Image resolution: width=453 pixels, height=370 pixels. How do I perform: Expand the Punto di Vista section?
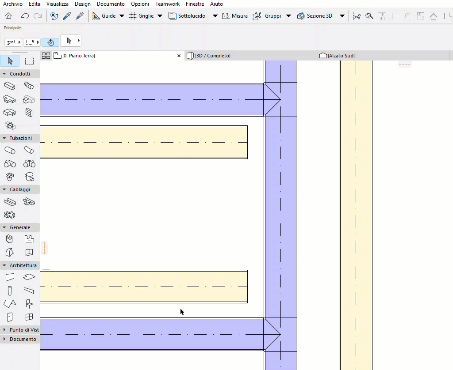(20, 329)
